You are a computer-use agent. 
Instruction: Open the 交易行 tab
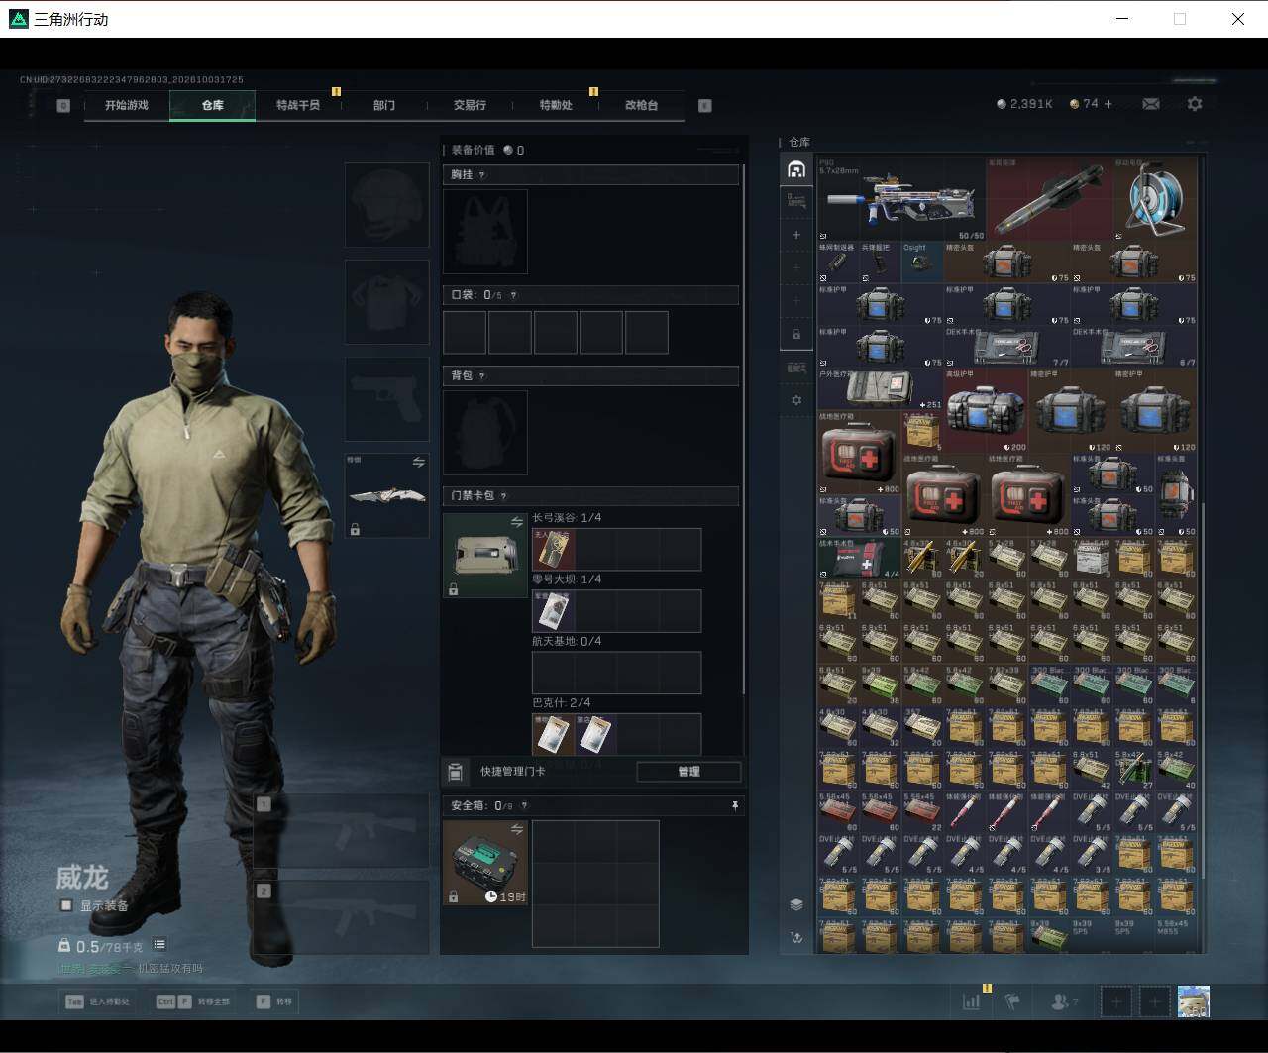pyautogui.click(x=470, y=105)
